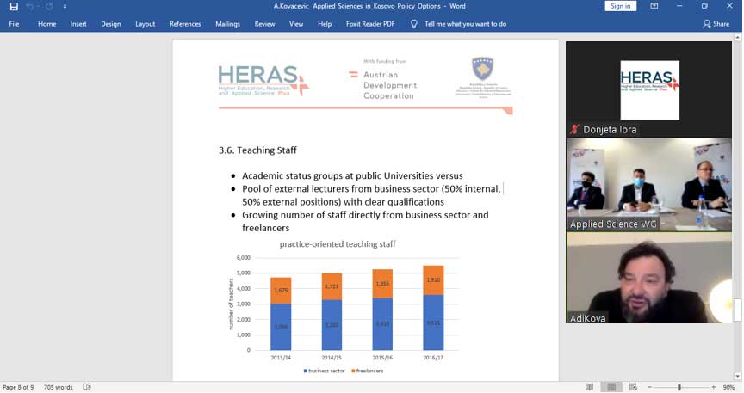
Task: Select the Design tab
Action: click(x=110, y=24)
